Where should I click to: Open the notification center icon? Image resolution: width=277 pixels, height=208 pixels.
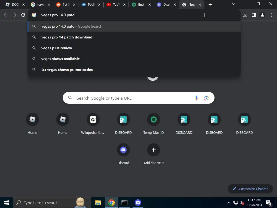pyautogui.click(x=268, y=203)
